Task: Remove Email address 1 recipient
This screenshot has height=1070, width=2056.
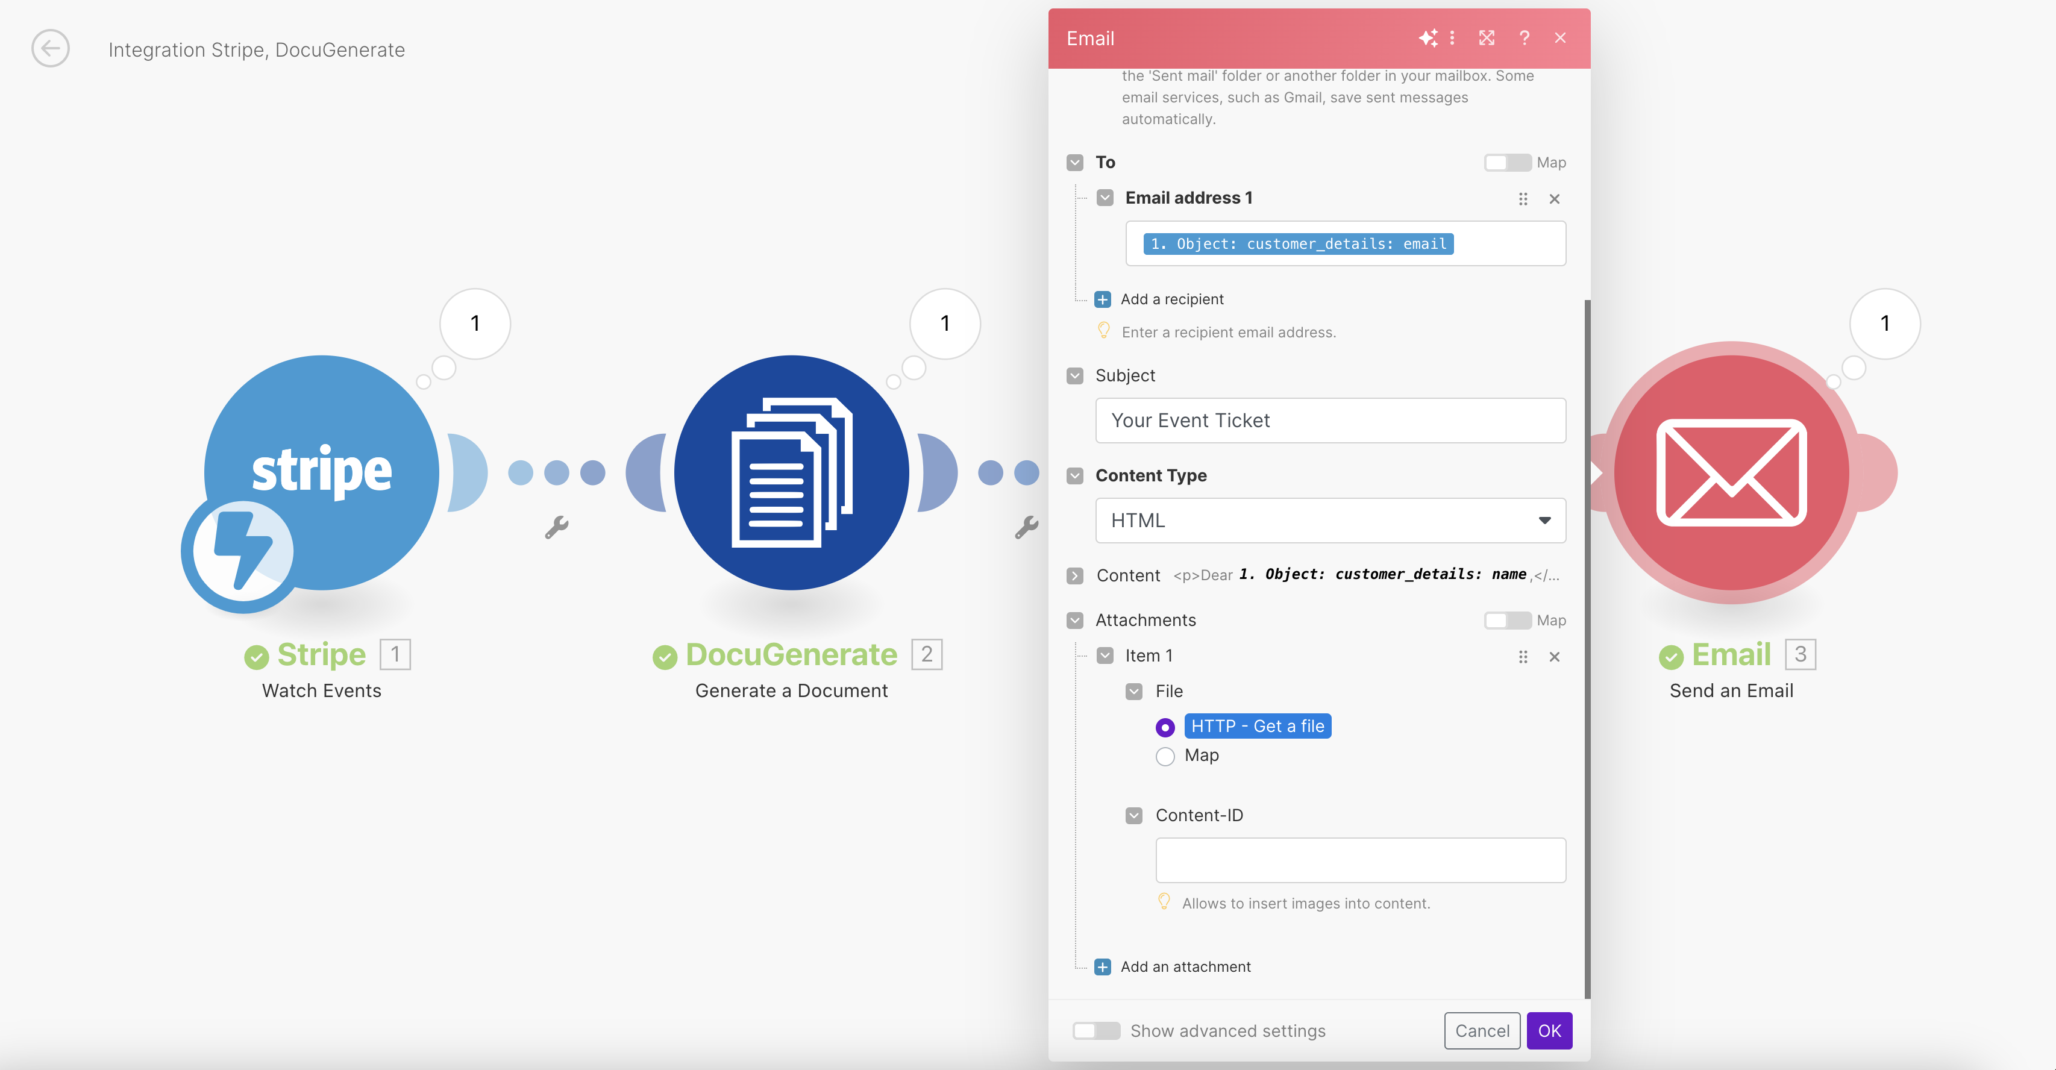Action: tap(1554, 199)
